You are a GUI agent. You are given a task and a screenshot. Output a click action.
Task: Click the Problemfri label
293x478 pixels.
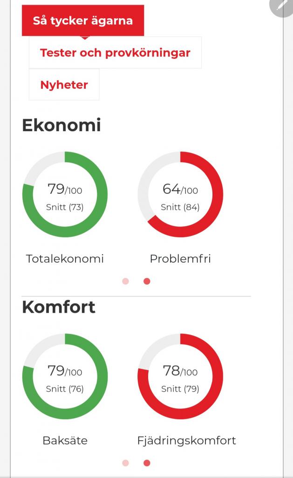tap(180, 259)
